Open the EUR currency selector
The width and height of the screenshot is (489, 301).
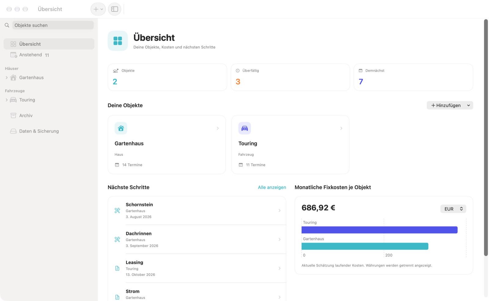(453, 209)
